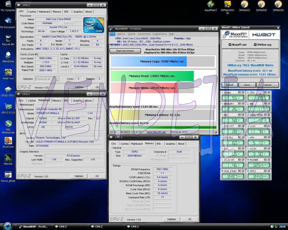288x230 pixels.
Task: Open the My Documents desktop icon
Action: (x=8, y=23)
